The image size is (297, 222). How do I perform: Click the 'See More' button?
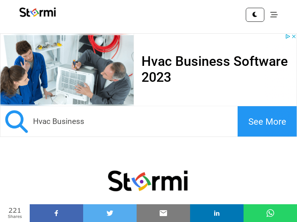click(267, 121)
